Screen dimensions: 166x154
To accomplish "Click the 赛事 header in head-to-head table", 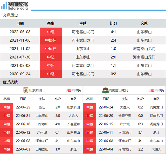I will coord(51,23).
